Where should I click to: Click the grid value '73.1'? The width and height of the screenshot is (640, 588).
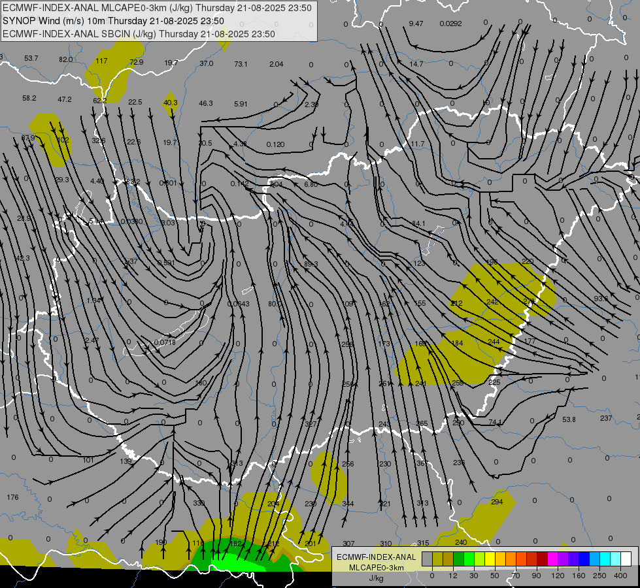point(241,64)
